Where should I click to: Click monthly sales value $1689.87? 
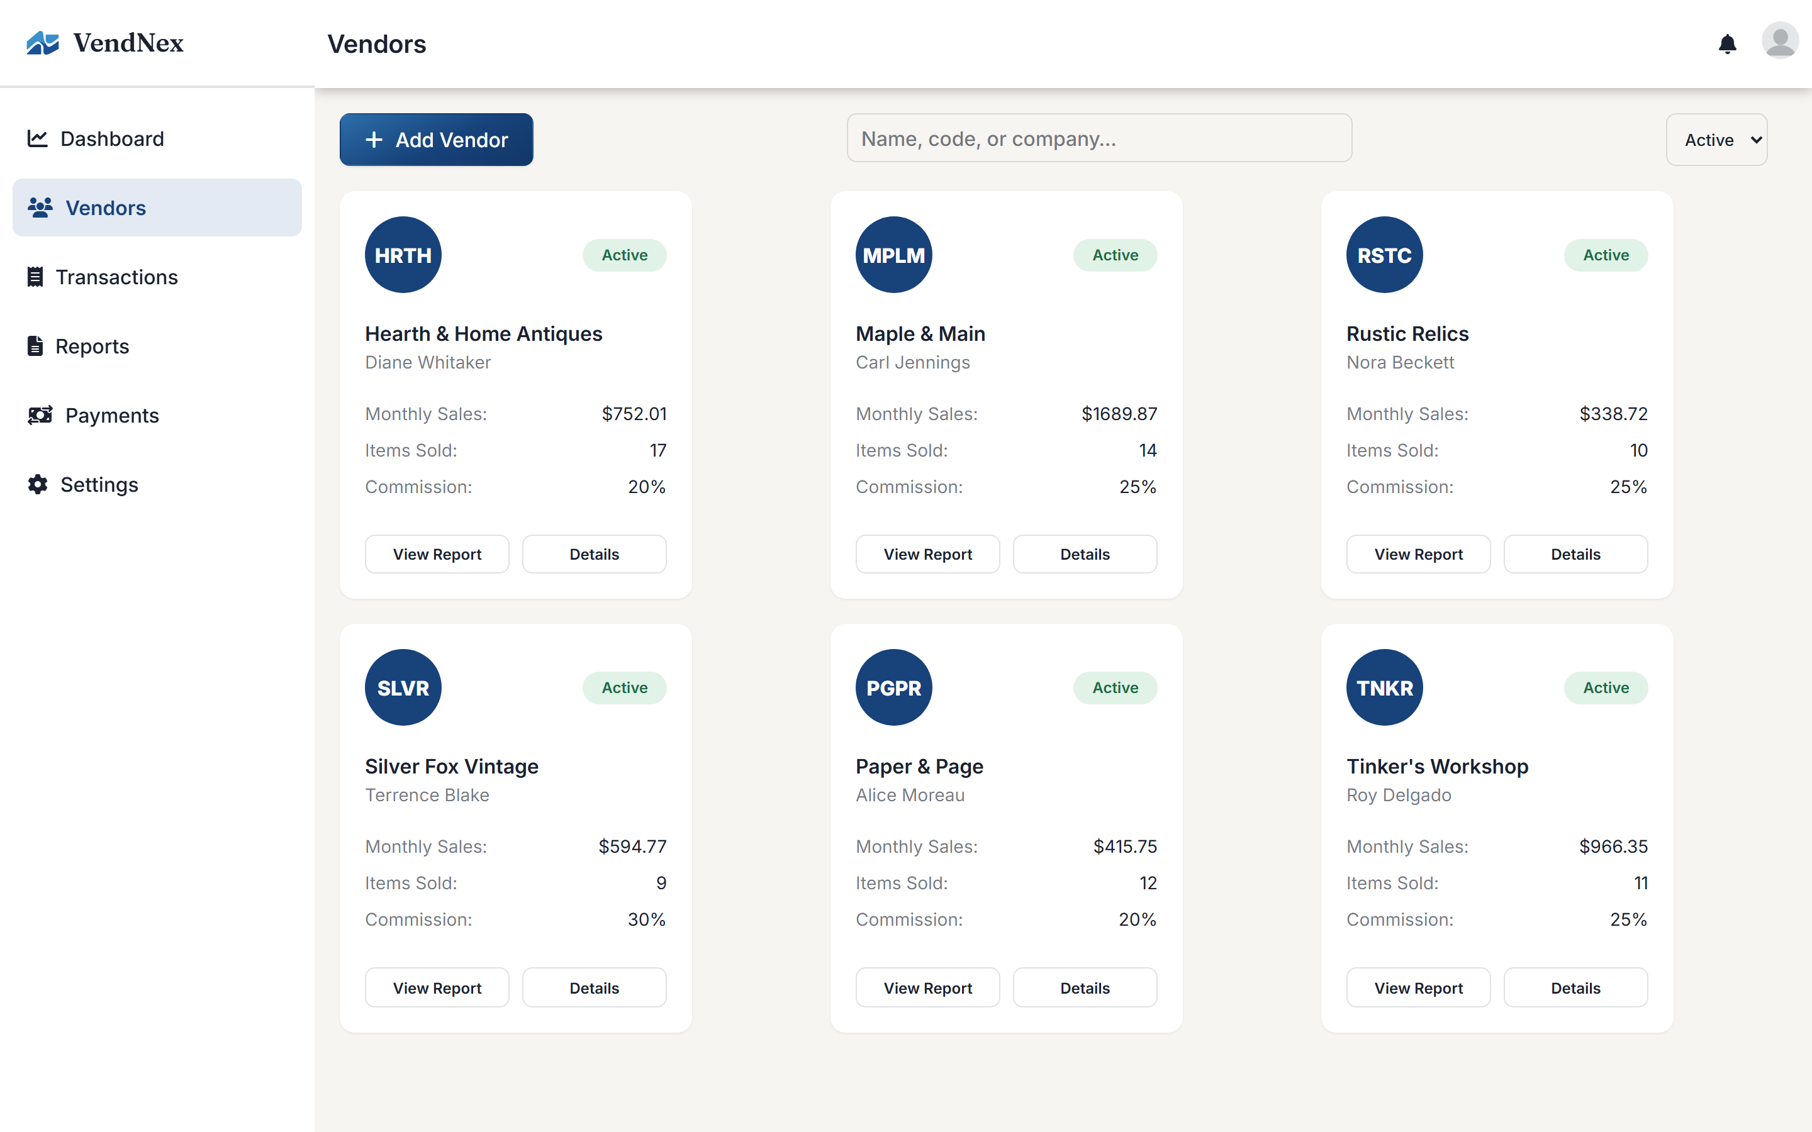pyautogui.click(x=1119, y=413)
